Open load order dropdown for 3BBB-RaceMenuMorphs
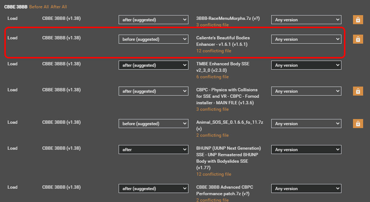 (153, 20)
